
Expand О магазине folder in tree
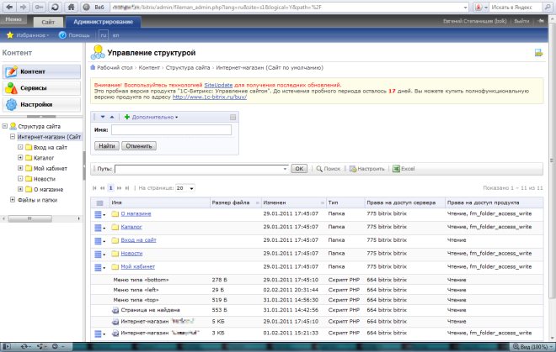tap(20, 189)
